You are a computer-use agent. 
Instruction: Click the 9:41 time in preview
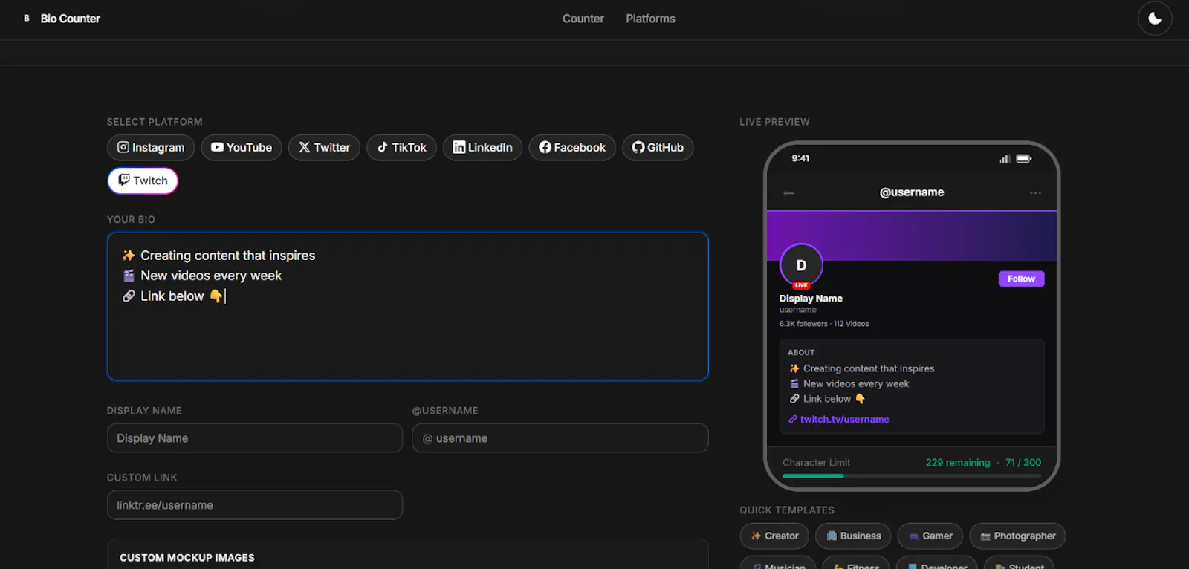800,158
